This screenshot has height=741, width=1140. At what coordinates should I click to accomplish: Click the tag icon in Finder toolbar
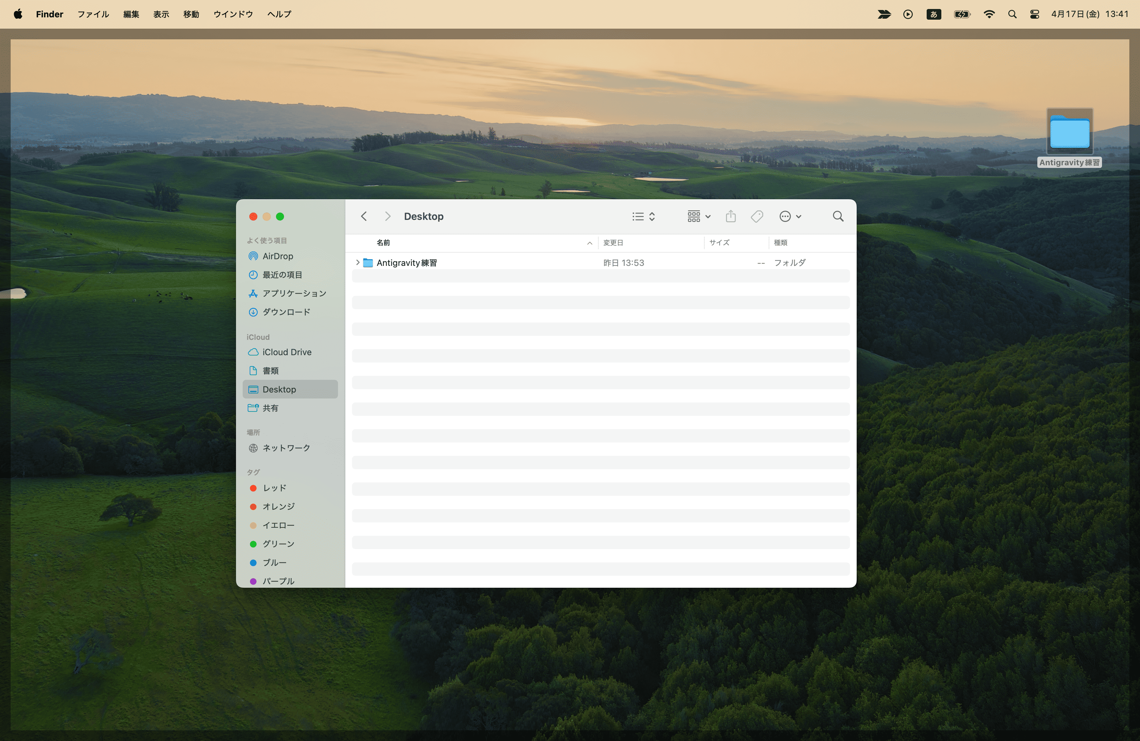click(757, 216)
